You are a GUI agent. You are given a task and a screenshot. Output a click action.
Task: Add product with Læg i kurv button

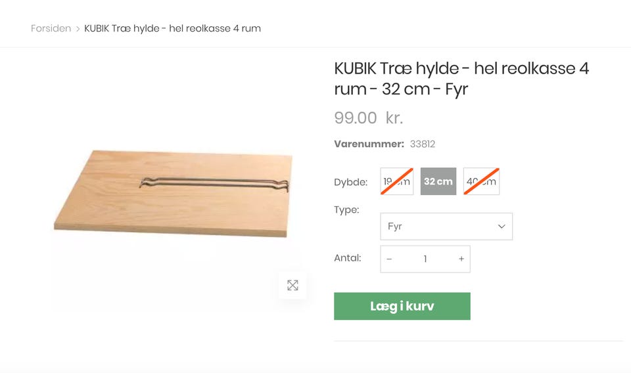pyautogui.click(x=402, y=306)
